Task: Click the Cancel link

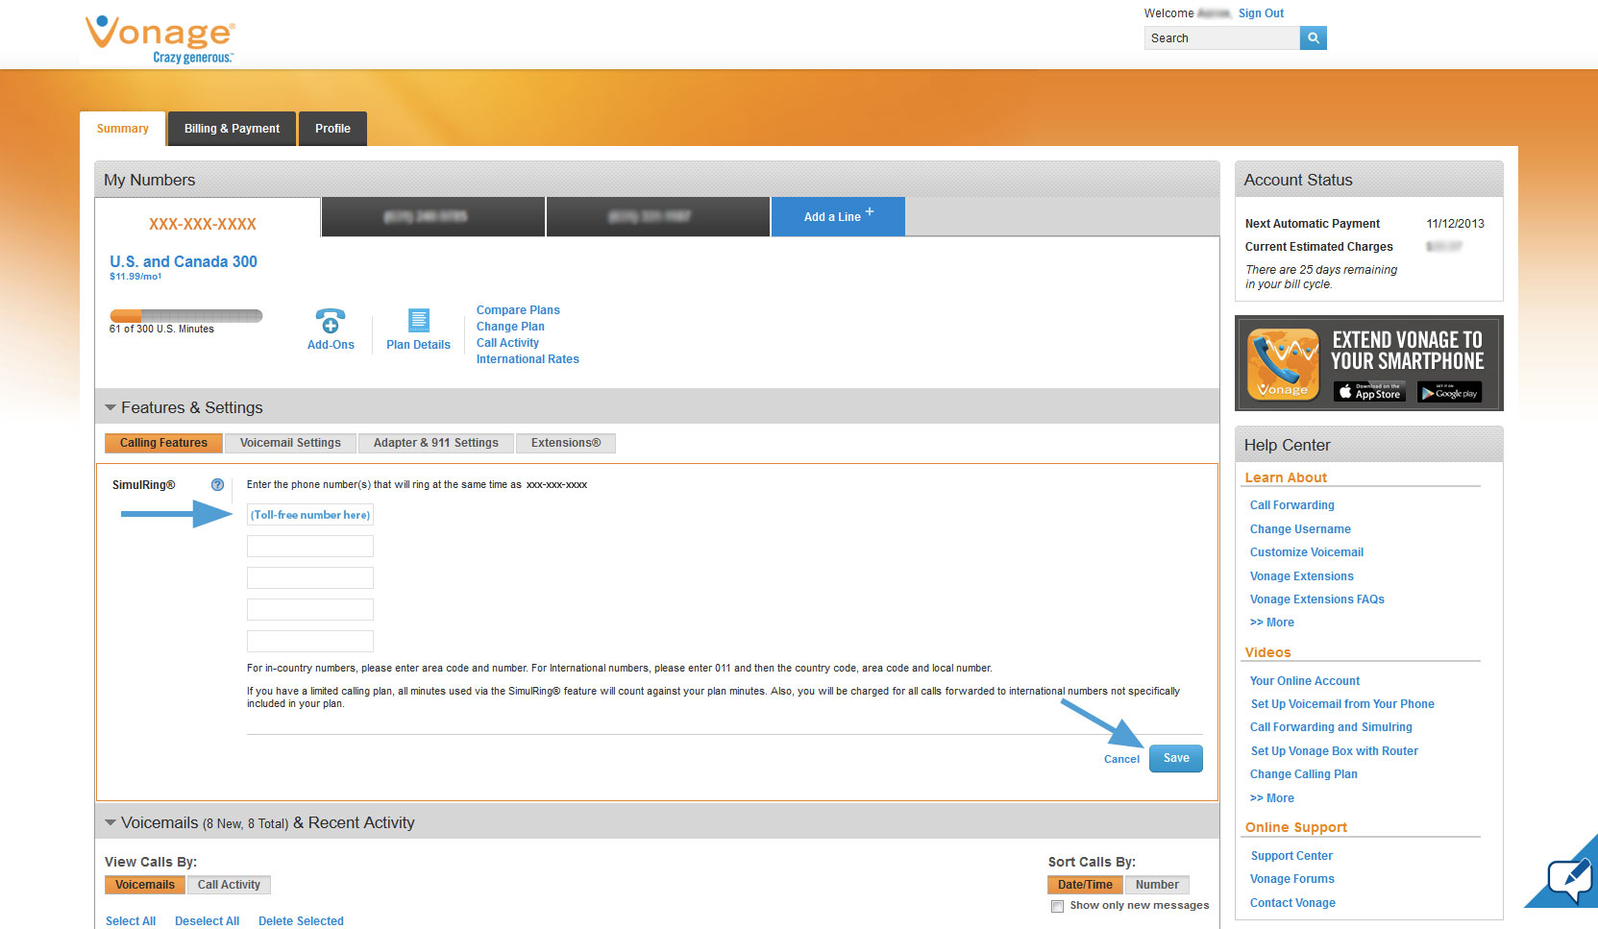Action: (x=1121, y=759)
